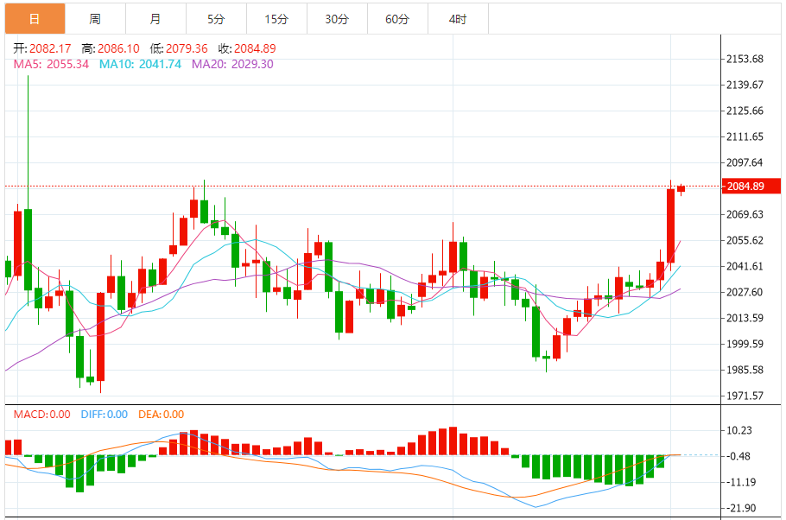
Task: Click the DIFF:0.00 indicator label
Action: pyautogui.click(x=105, y=415)
